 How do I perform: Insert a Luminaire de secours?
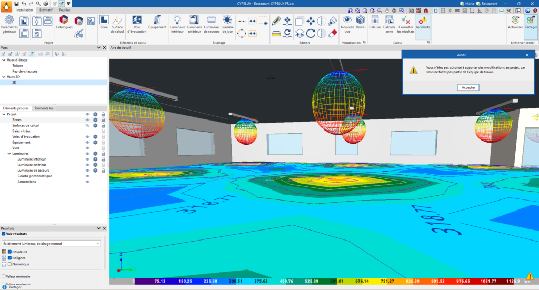[211, 23]
